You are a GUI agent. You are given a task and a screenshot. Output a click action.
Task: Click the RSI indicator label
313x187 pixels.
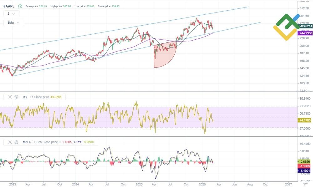(x=25, y=97)
